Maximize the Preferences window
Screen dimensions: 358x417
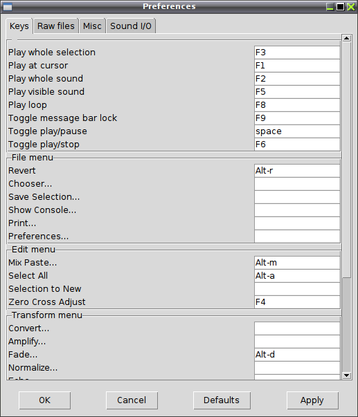[341, 6]
